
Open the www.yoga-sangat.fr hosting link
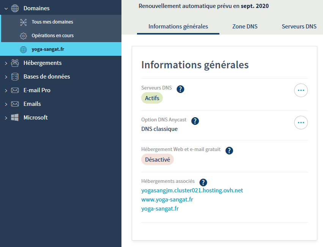(x=167, y=200)
